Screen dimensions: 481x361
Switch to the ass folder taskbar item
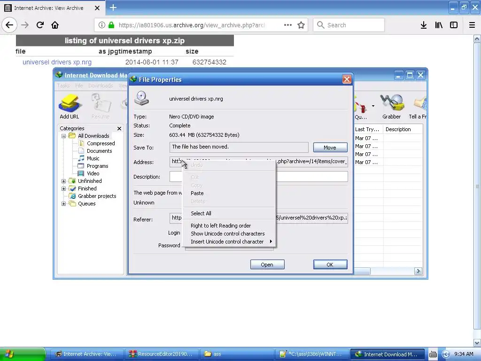237,354
